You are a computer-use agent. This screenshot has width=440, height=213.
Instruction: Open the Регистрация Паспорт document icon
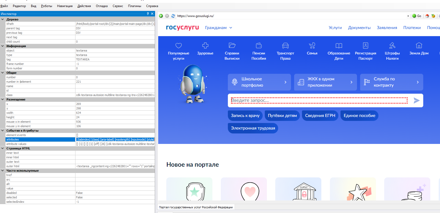[366, 46]
